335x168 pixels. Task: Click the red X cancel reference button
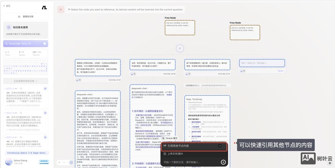61,10
